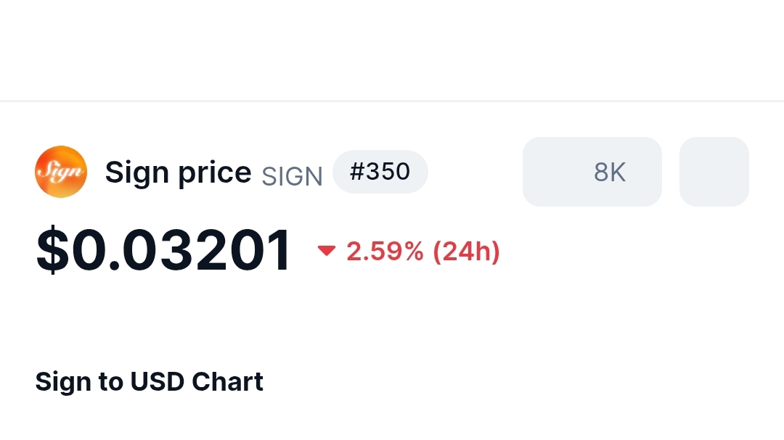
Task: Click the "Sign price" heading
Action: (x=178, y=173)
